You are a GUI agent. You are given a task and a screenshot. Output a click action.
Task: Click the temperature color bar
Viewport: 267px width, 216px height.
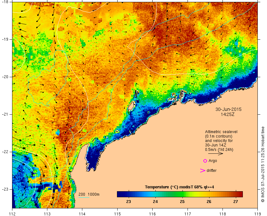click(180, 194)
